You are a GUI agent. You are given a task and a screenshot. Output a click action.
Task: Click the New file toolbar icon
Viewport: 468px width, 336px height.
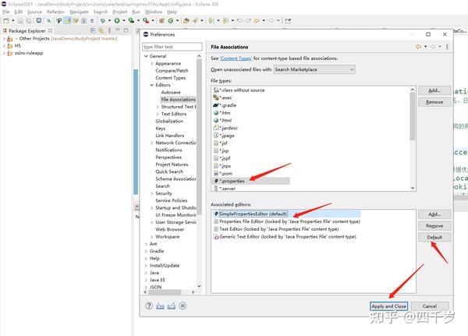point(6,20)
